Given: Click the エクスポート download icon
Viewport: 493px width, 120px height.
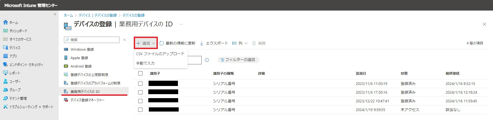Looking at the screenshot, I should coord(201,43).
